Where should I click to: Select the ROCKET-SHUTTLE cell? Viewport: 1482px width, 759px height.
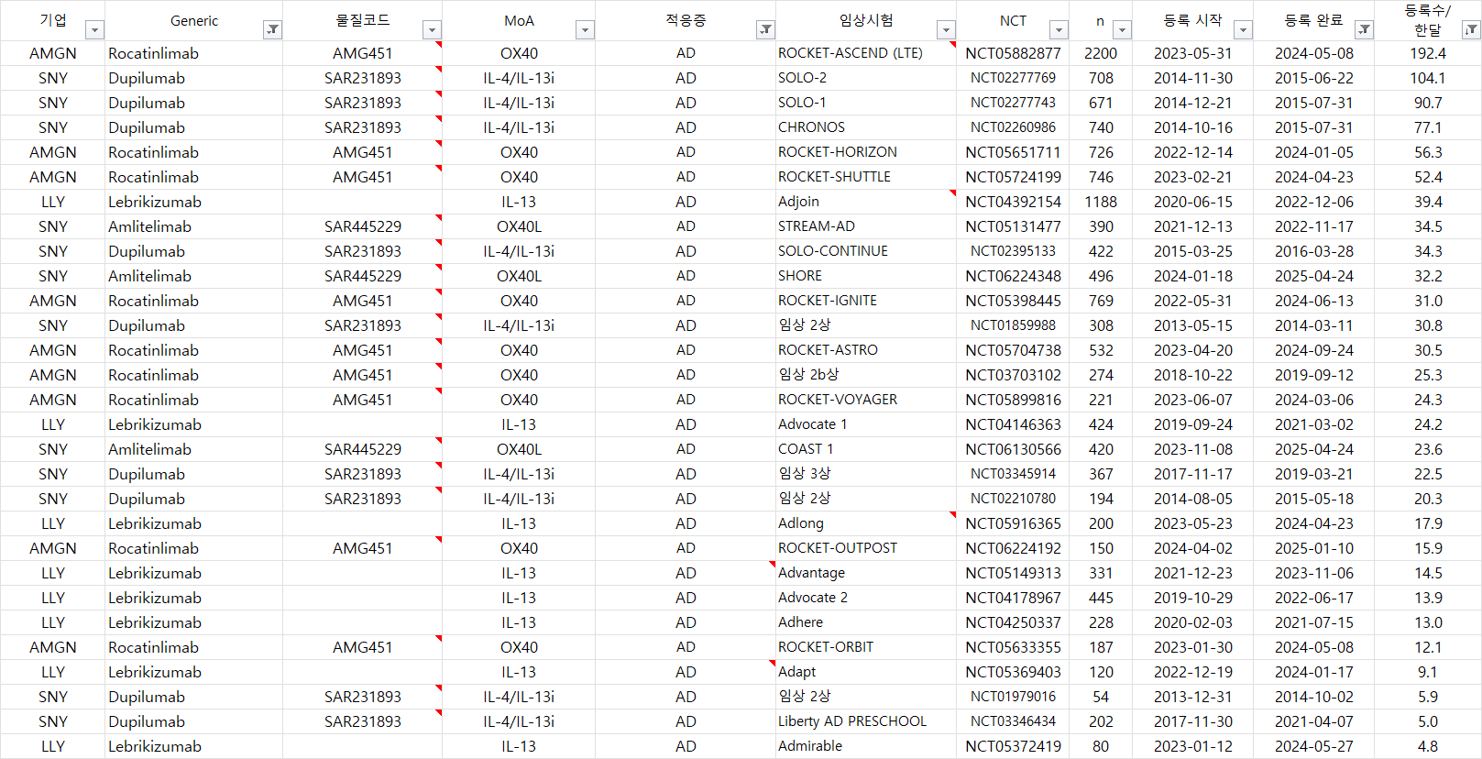(x=866, y=177)
